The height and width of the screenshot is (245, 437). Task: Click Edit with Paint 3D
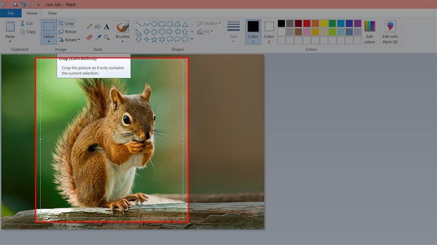click(390, 32)
